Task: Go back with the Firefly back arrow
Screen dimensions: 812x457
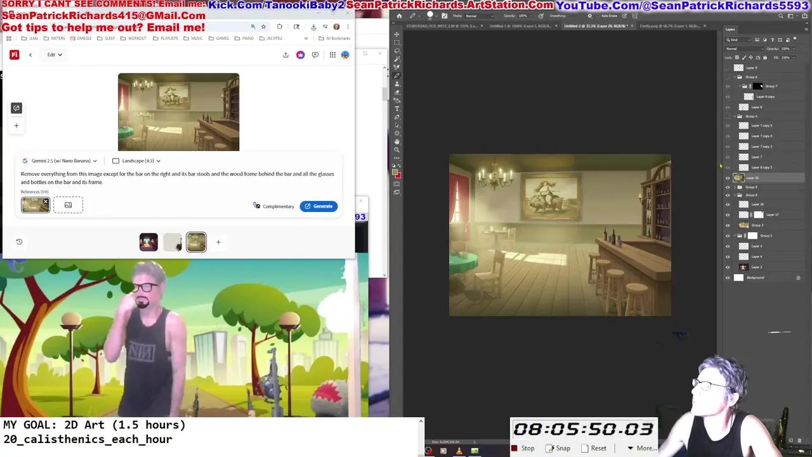Action: (x=30, y=55)
